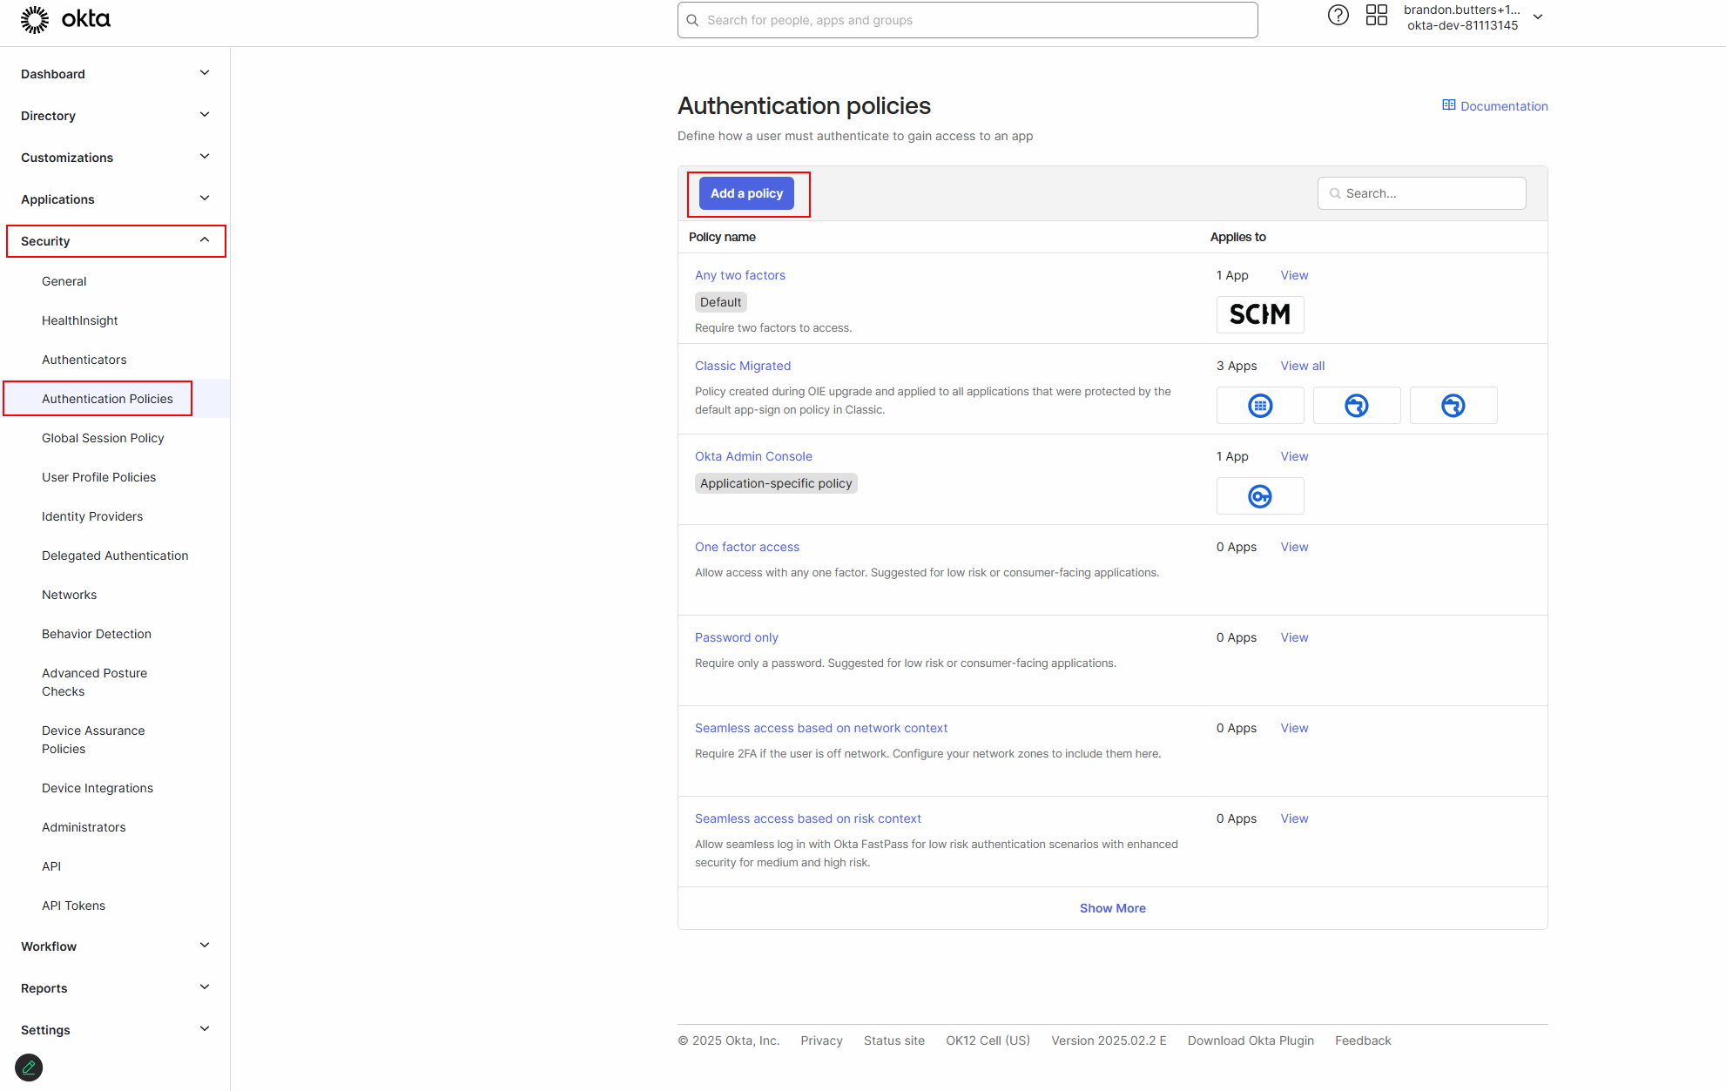Focus the policy Search field

tap(1421, 193)
